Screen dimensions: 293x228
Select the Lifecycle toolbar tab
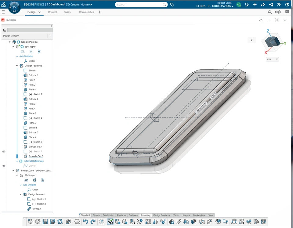[x=186, y=215]
